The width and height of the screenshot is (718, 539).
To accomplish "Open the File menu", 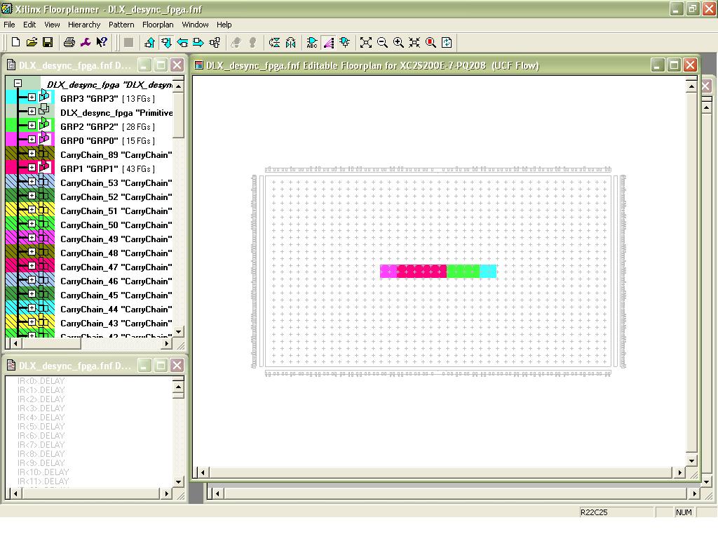I will click(9, 25).
